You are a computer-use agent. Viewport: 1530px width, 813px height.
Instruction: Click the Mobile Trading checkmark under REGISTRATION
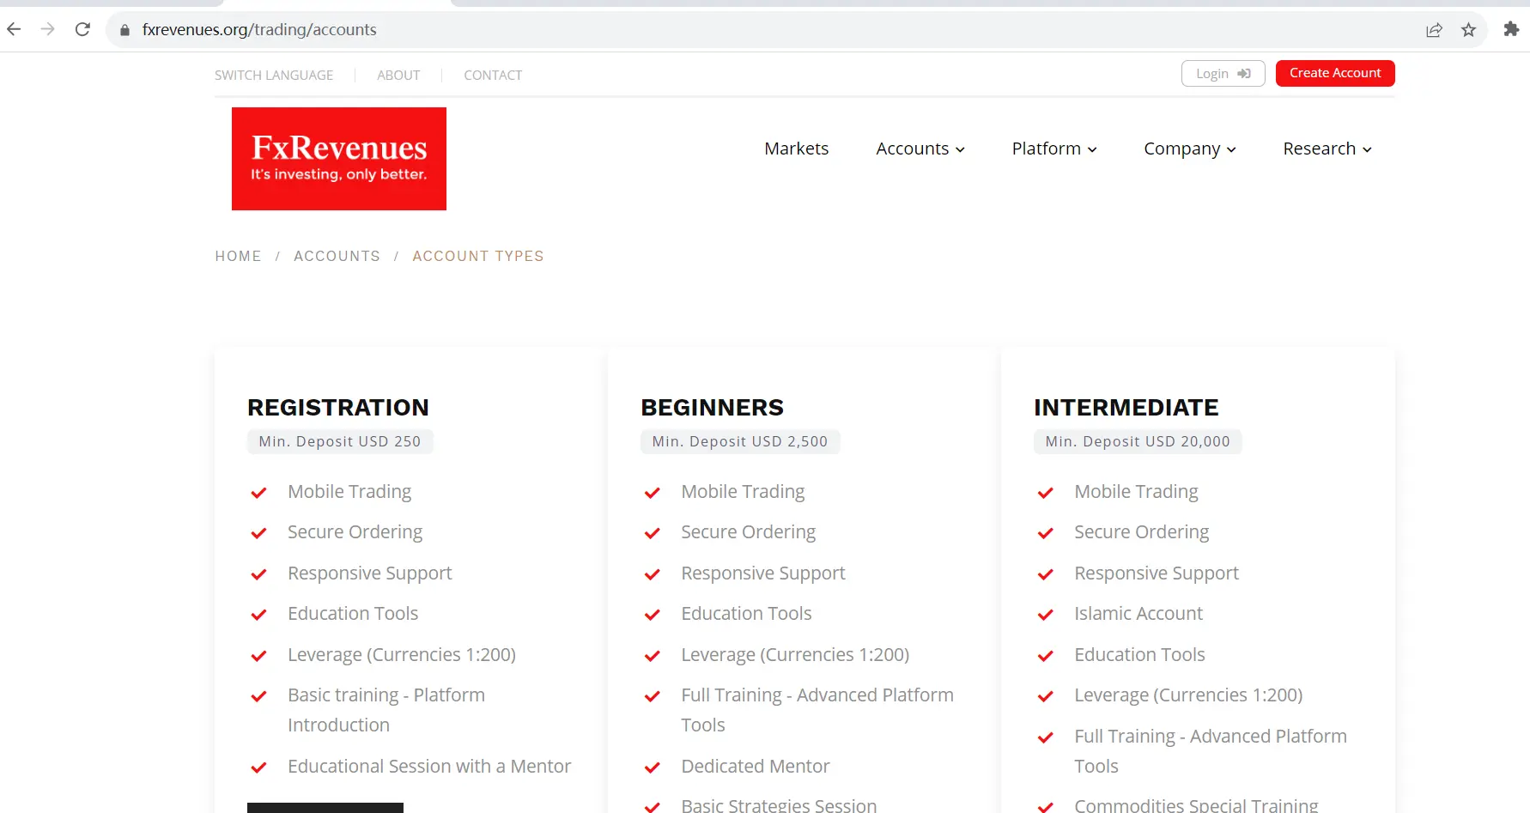pyautogui.click(x=258, y=493)
